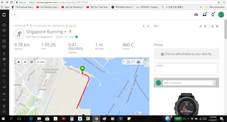This screenshot has width=227, height=122.
Task: Zoom out the map with minus button
Action: pos(25,62)
